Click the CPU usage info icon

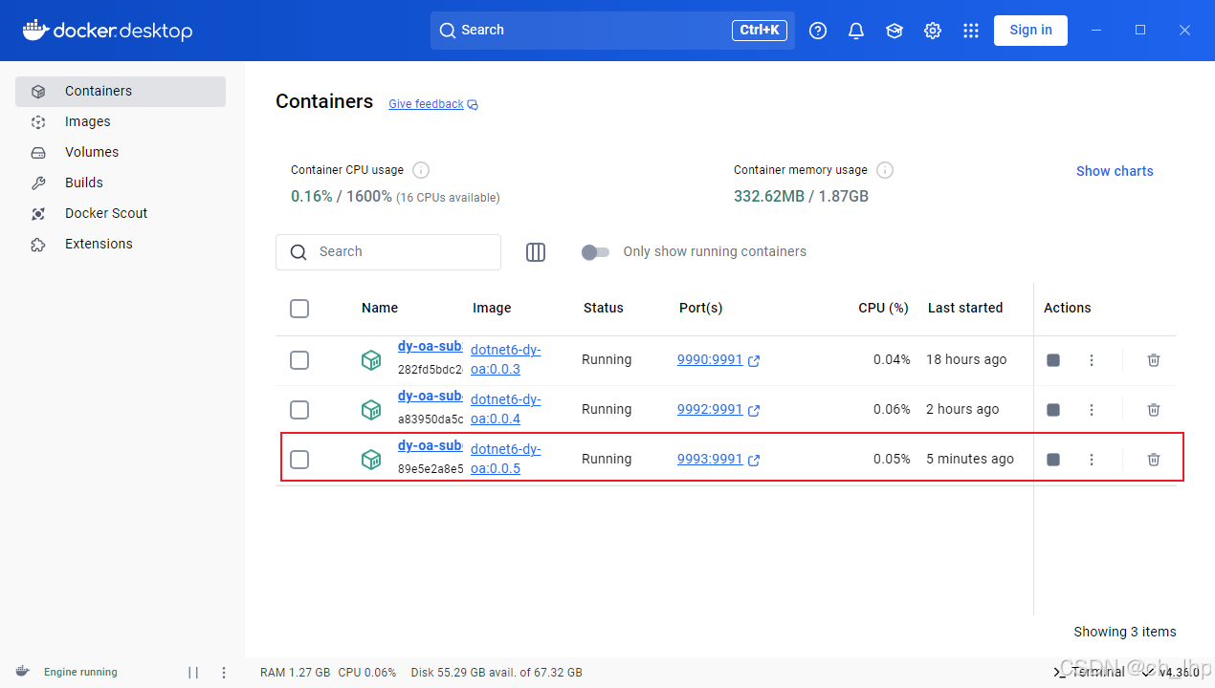pyautogui.click(x=421, y=170)
